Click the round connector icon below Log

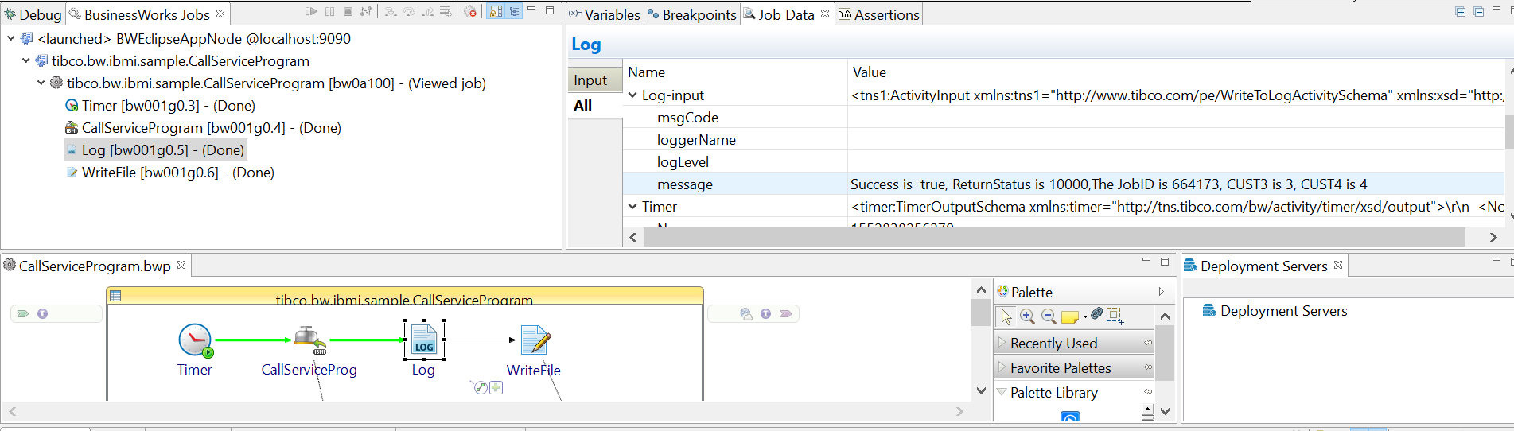(x=480, y=387)
